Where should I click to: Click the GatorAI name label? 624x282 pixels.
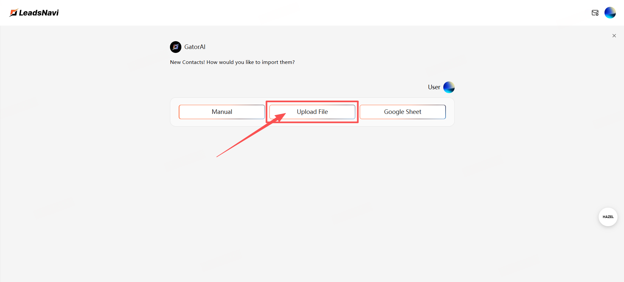(x=195, y=47)
